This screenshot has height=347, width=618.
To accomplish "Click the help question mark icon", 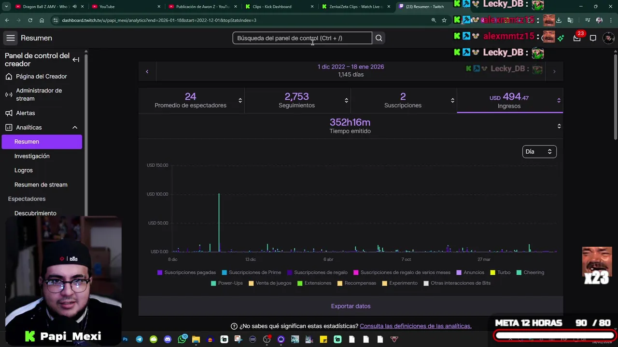I will point(234,326).
